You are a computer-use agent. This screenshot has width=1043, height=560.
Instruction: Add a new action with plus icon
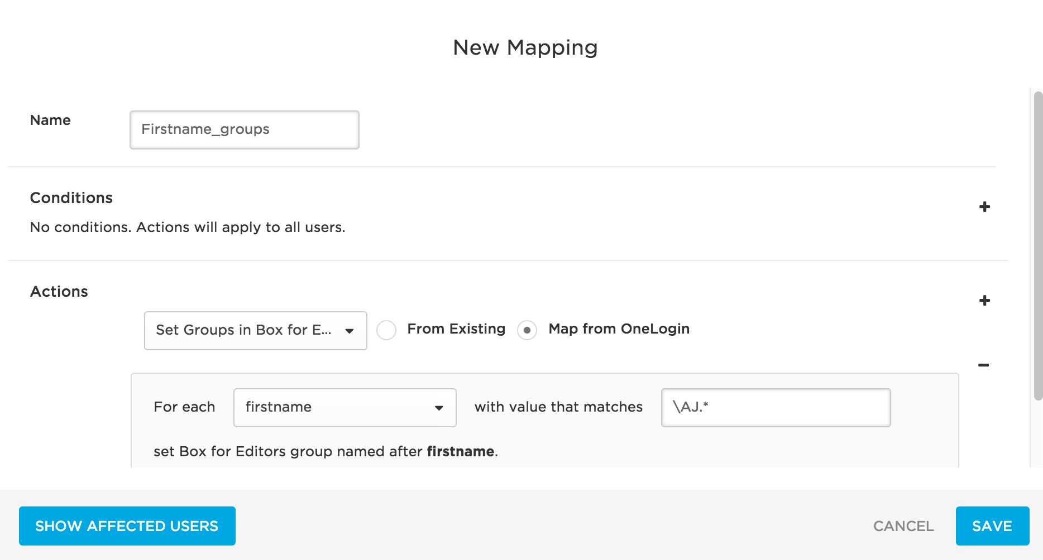(984, 301)
